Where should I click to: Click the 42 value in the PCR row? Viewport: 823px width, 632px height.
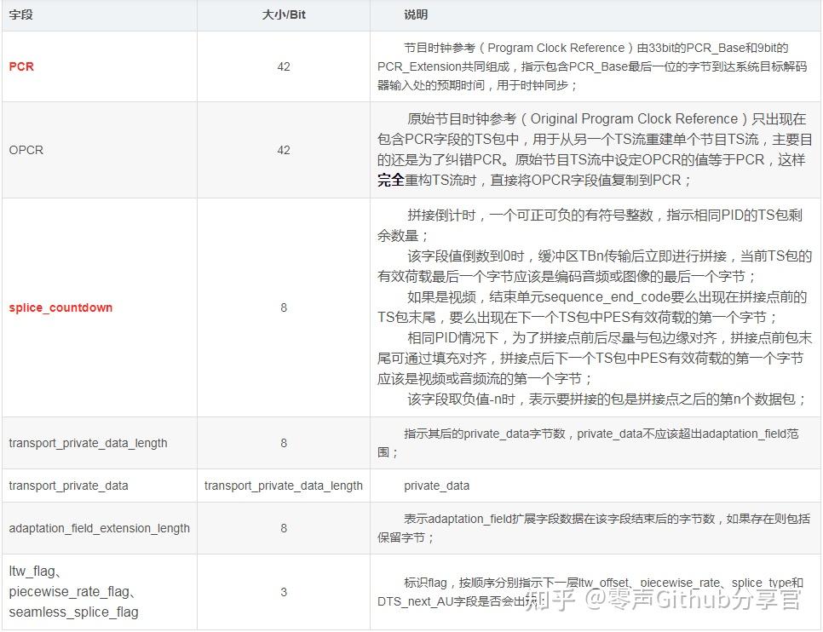(x=284, y=66)
